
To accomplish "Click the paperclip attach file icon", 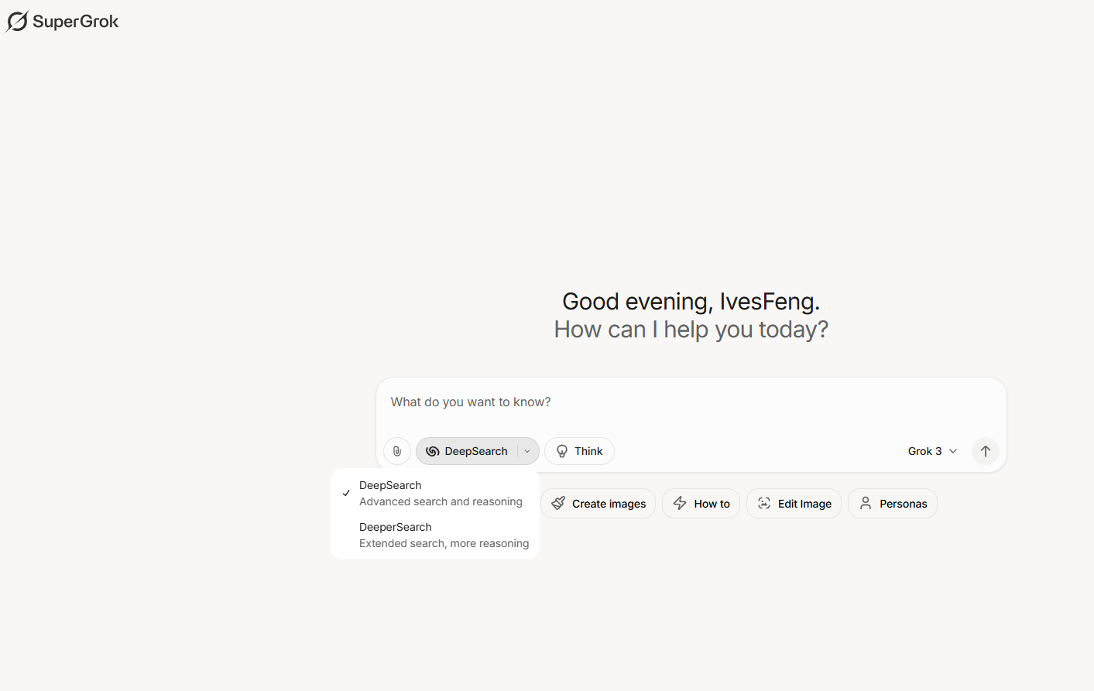I will pyautogui.click(x=397, y=451).
